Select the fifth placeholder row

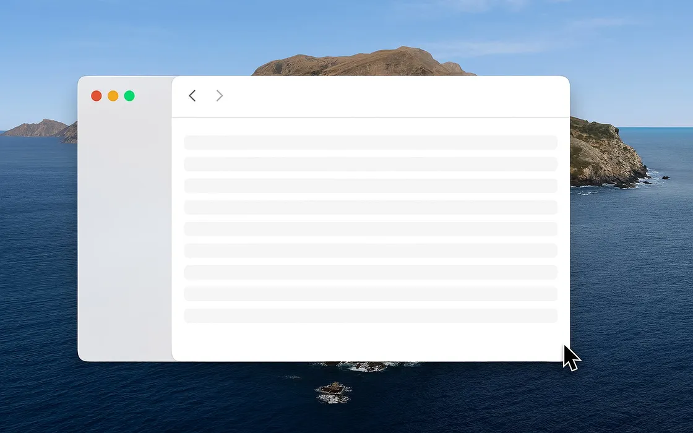tap(370, 229)
